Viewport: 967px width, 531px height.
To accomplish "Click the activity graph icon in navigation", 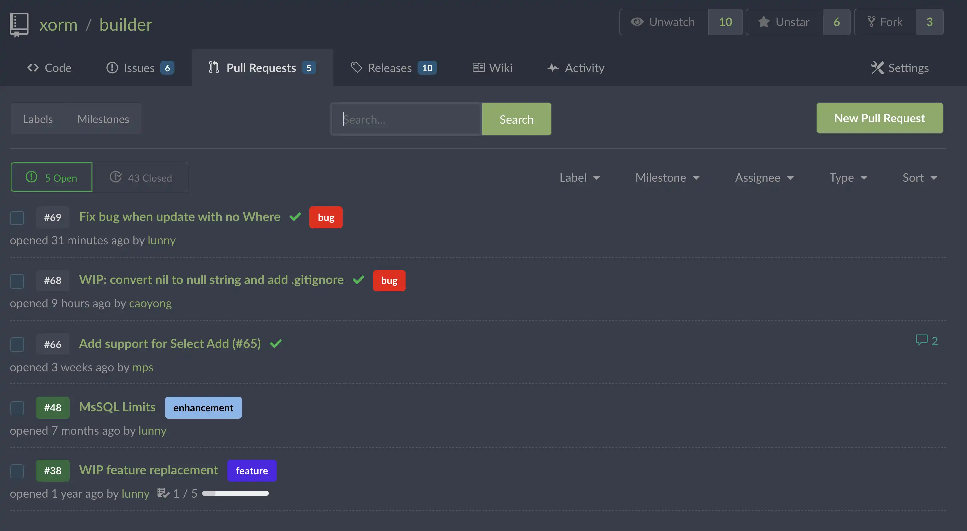I will click(x=552, y=67).
